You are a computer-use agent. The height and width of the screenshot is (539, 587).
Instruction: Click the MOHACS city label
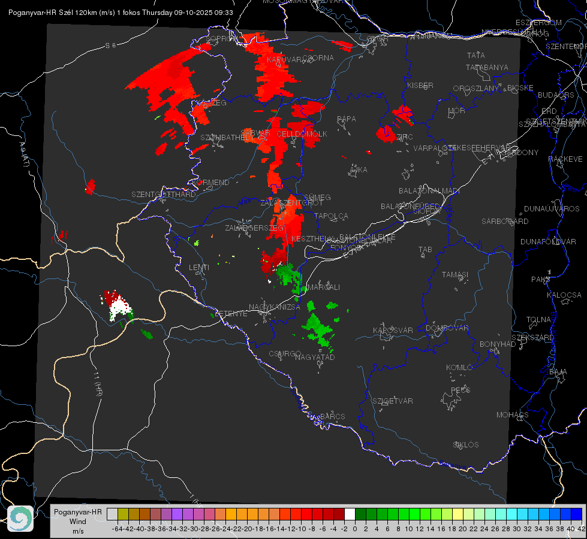pos(512,415)
